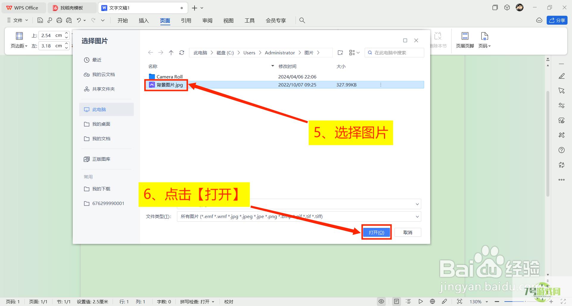The width and height of the screenshot is (572, 306).
Task: Click zoom in plus button
Action: 551,302
